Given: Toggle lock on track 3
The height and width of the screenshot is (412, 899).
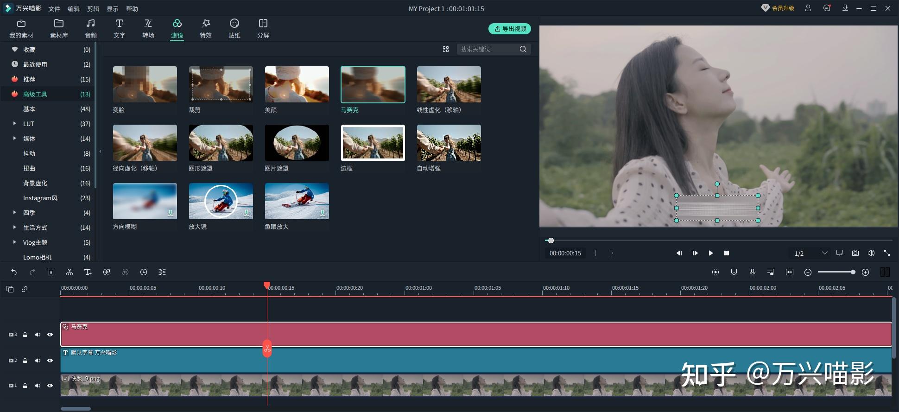Looking at the screenshot, I should pos(25,335).
